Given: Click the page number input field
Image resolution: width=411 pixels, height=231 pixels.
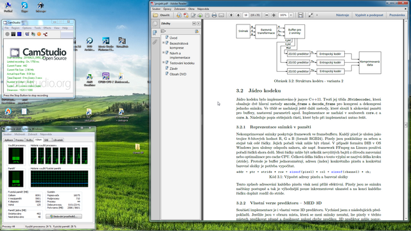Looking at the screenshot, I should pos(245,15).
